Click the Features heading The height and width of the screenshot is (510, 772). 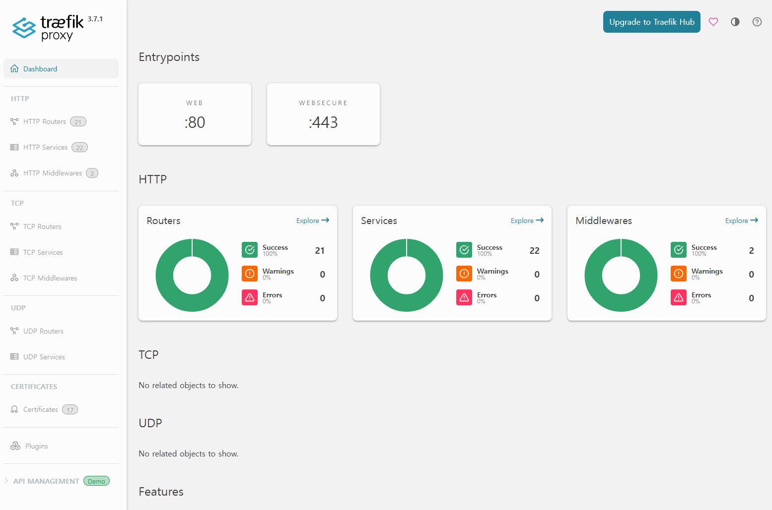click(161, 492)
